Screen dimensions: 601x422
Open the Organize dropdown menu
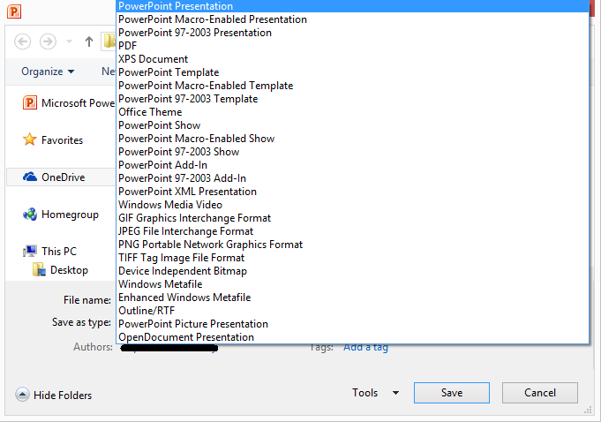(x=48, y=72)
